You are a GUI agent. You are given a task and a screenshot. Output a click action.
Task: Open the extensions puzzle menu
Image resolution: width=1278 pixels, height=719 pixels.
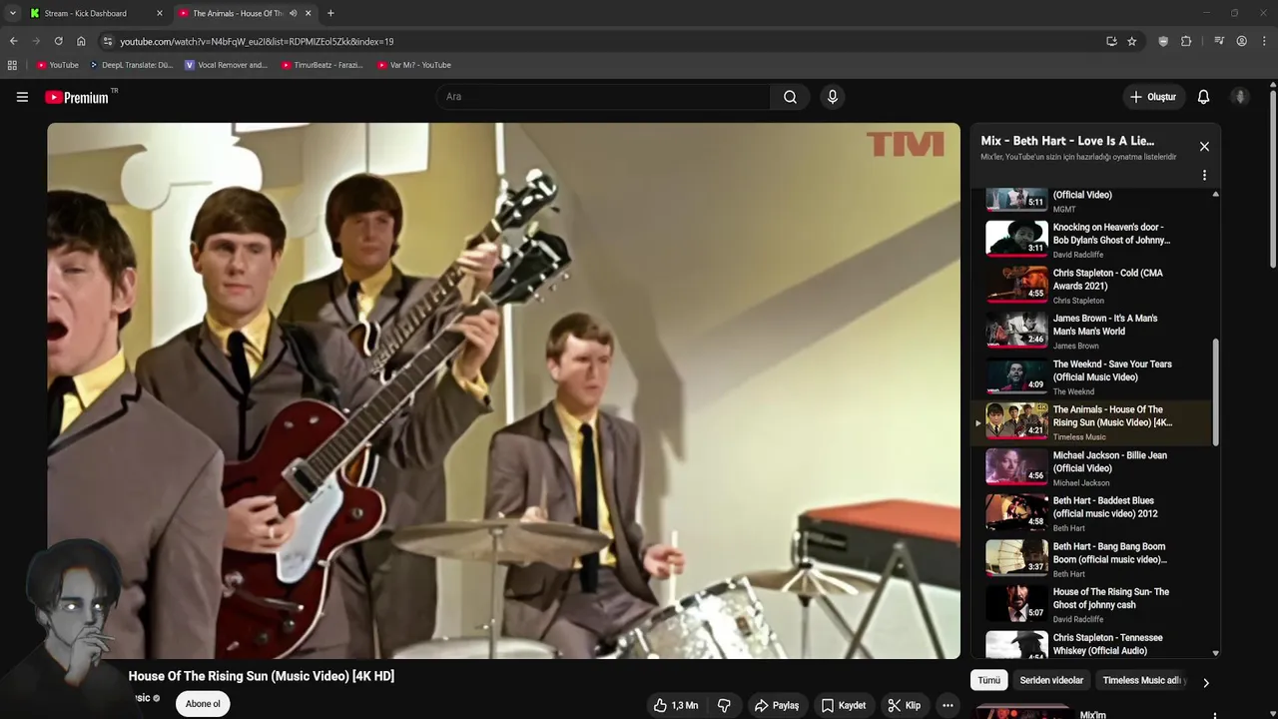click(x=1186, y=41)
